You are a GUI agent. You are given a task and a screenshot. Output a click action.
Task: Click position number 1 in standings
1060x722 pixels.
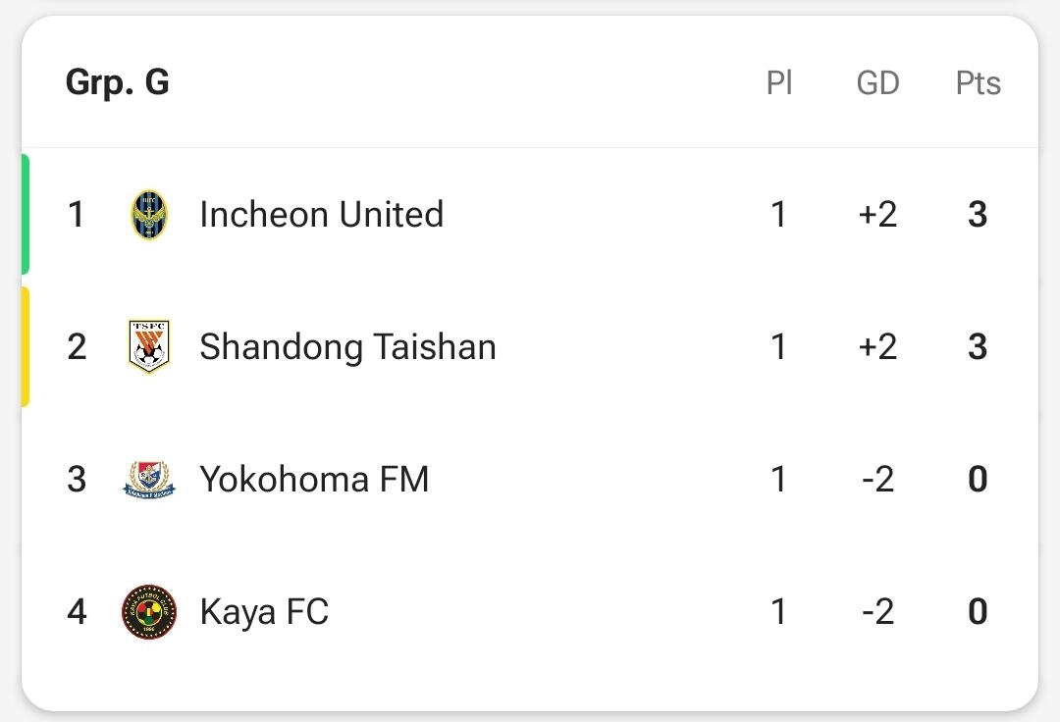click(x=77, y=215)
